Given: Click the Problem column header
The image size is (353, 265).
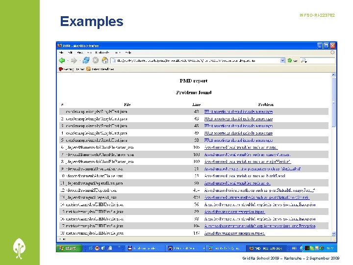Looking at the screenshot, I should 266,105.
